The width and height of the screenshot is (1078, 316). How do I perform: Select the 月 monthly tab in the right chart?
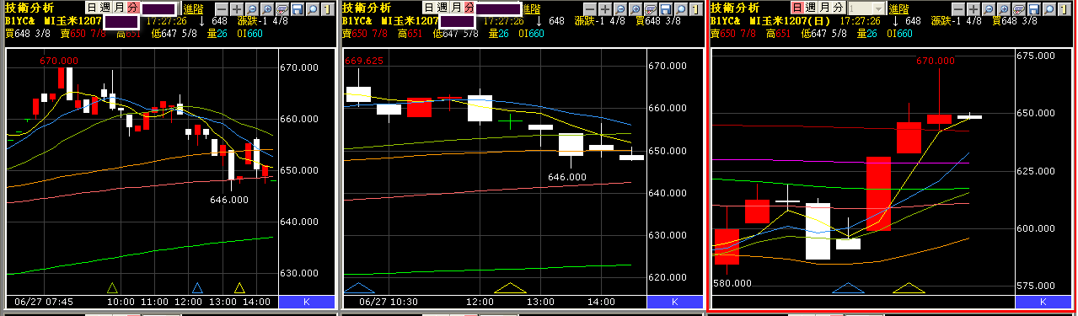pos(824,8)
